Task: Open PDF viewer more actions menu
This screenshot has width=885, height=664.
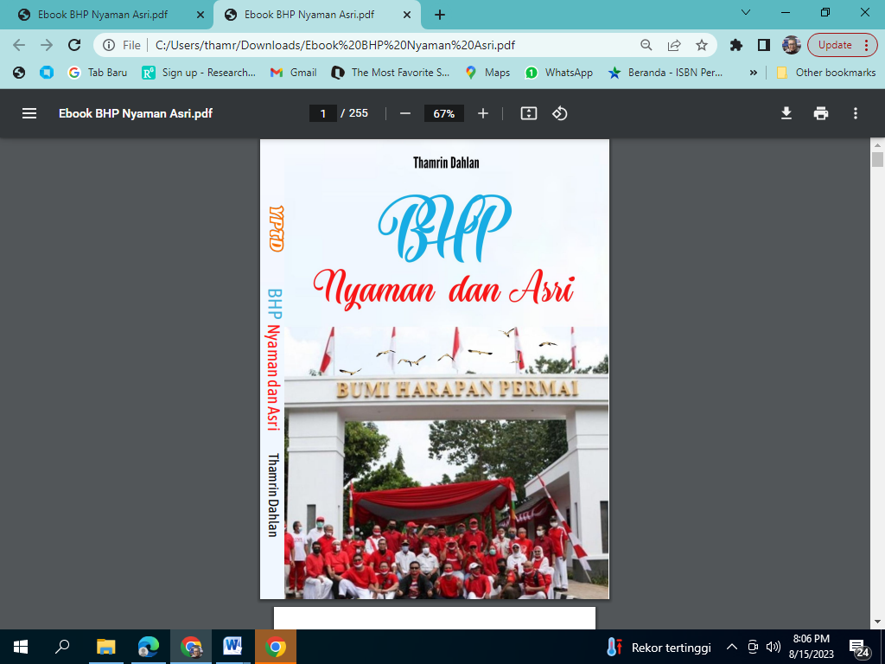Action: point(856,113)
